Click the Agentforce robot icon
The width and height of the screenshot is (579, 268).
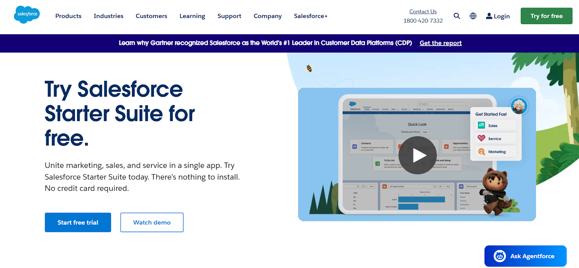[500, 256]
